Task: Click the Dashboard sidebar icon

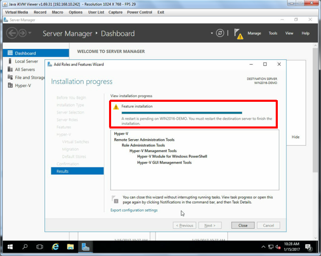Action: (x=10, y=53)
